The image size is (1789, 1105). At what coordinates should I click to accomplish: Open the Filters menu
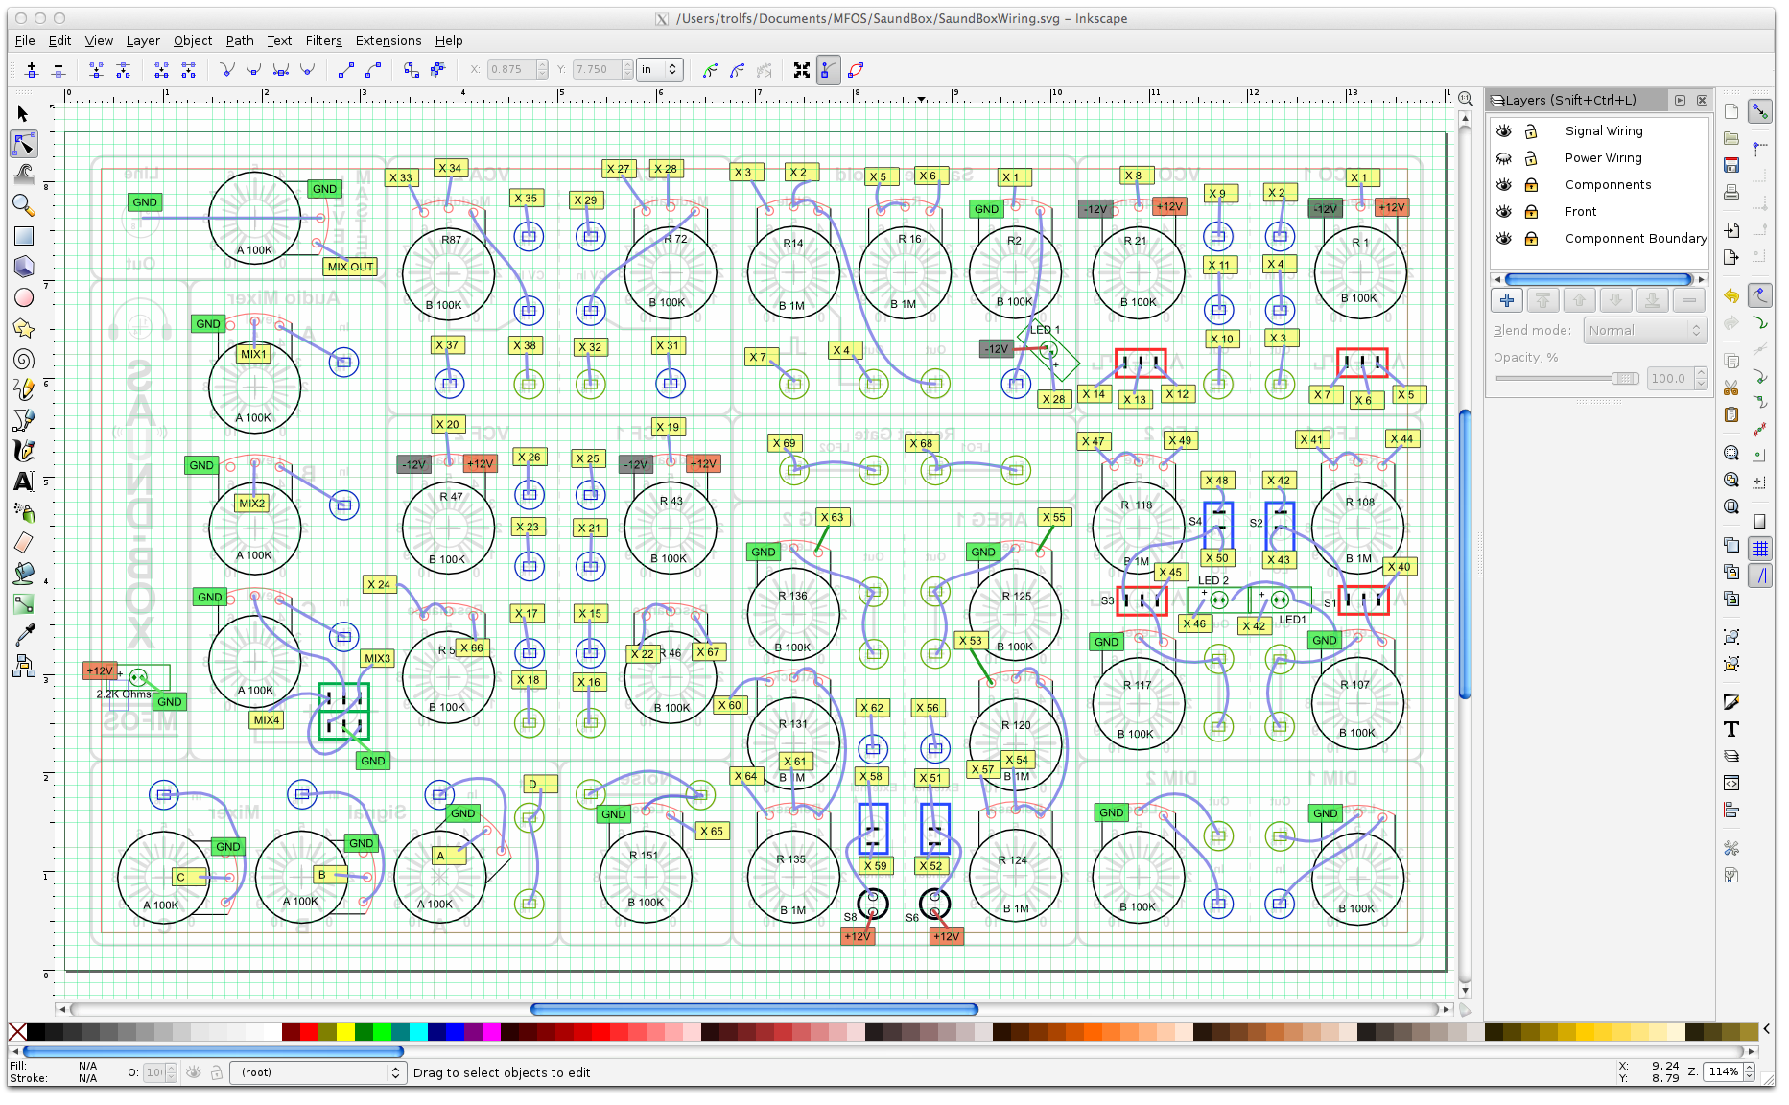323,41
